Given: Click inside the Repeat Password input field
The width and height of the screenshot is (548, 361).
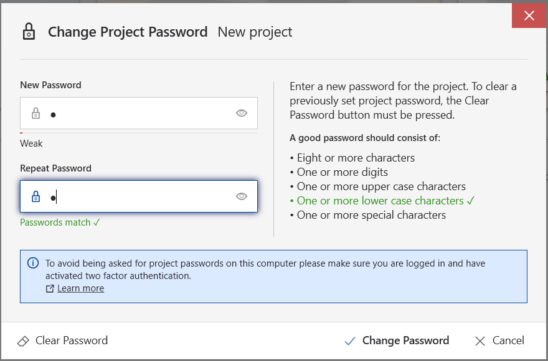Looking at the screenshot, I should 139,196.
